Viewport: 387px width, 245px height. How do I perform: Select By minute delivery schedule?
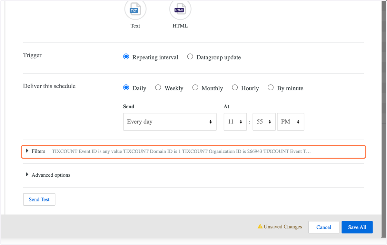(271, 88)
